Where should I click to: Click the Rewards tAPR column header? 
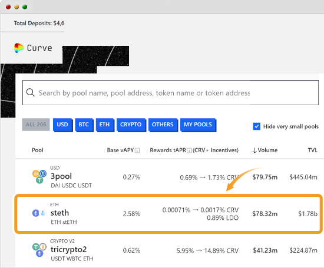tap(194, 150)
